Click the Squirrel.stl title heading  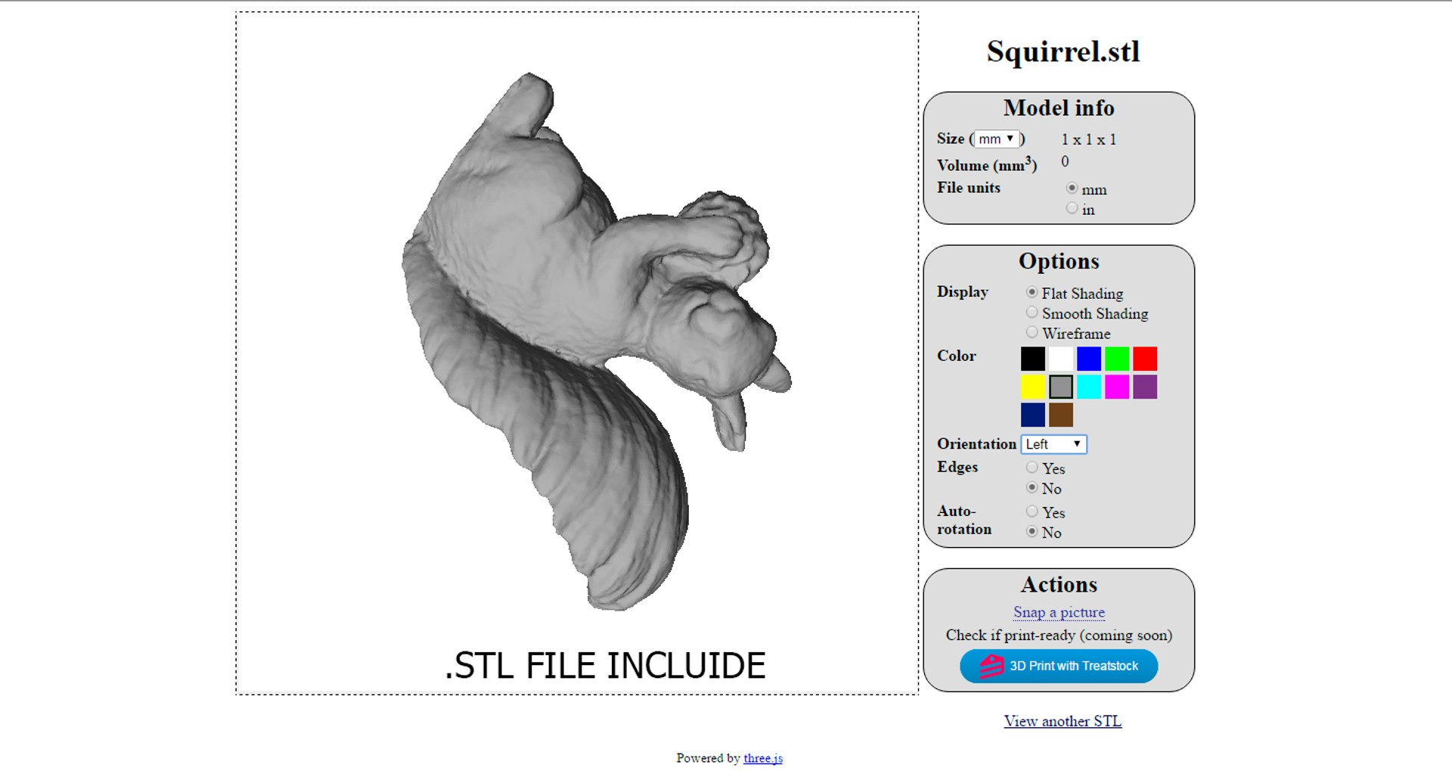(x=1063, y=51)
